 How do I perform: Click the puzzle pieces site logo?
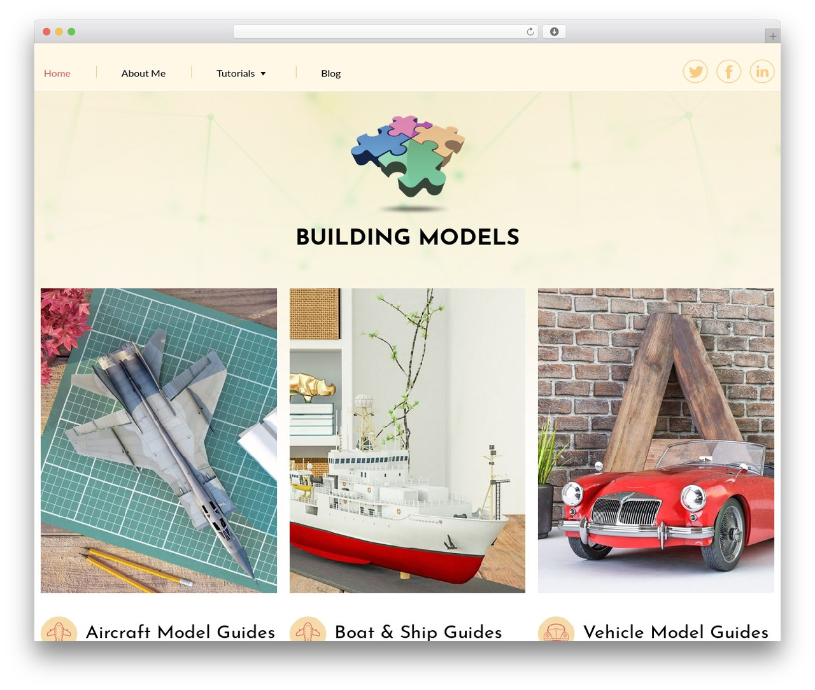click(407, 163)
